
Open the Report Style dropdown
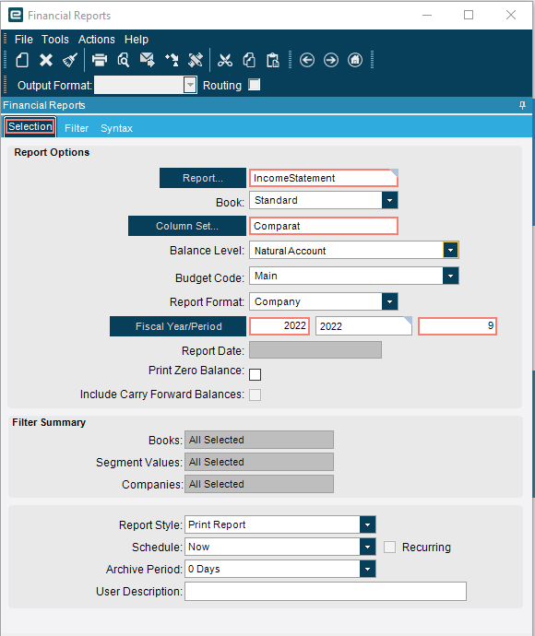point(367,524)
